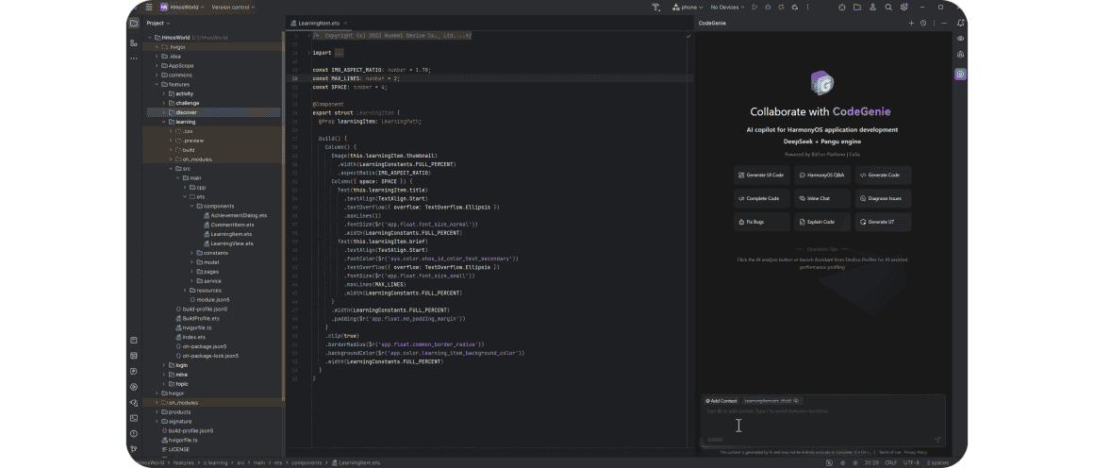Open the notifications bell icon
Screen dimensions: 1094x468
960,23
